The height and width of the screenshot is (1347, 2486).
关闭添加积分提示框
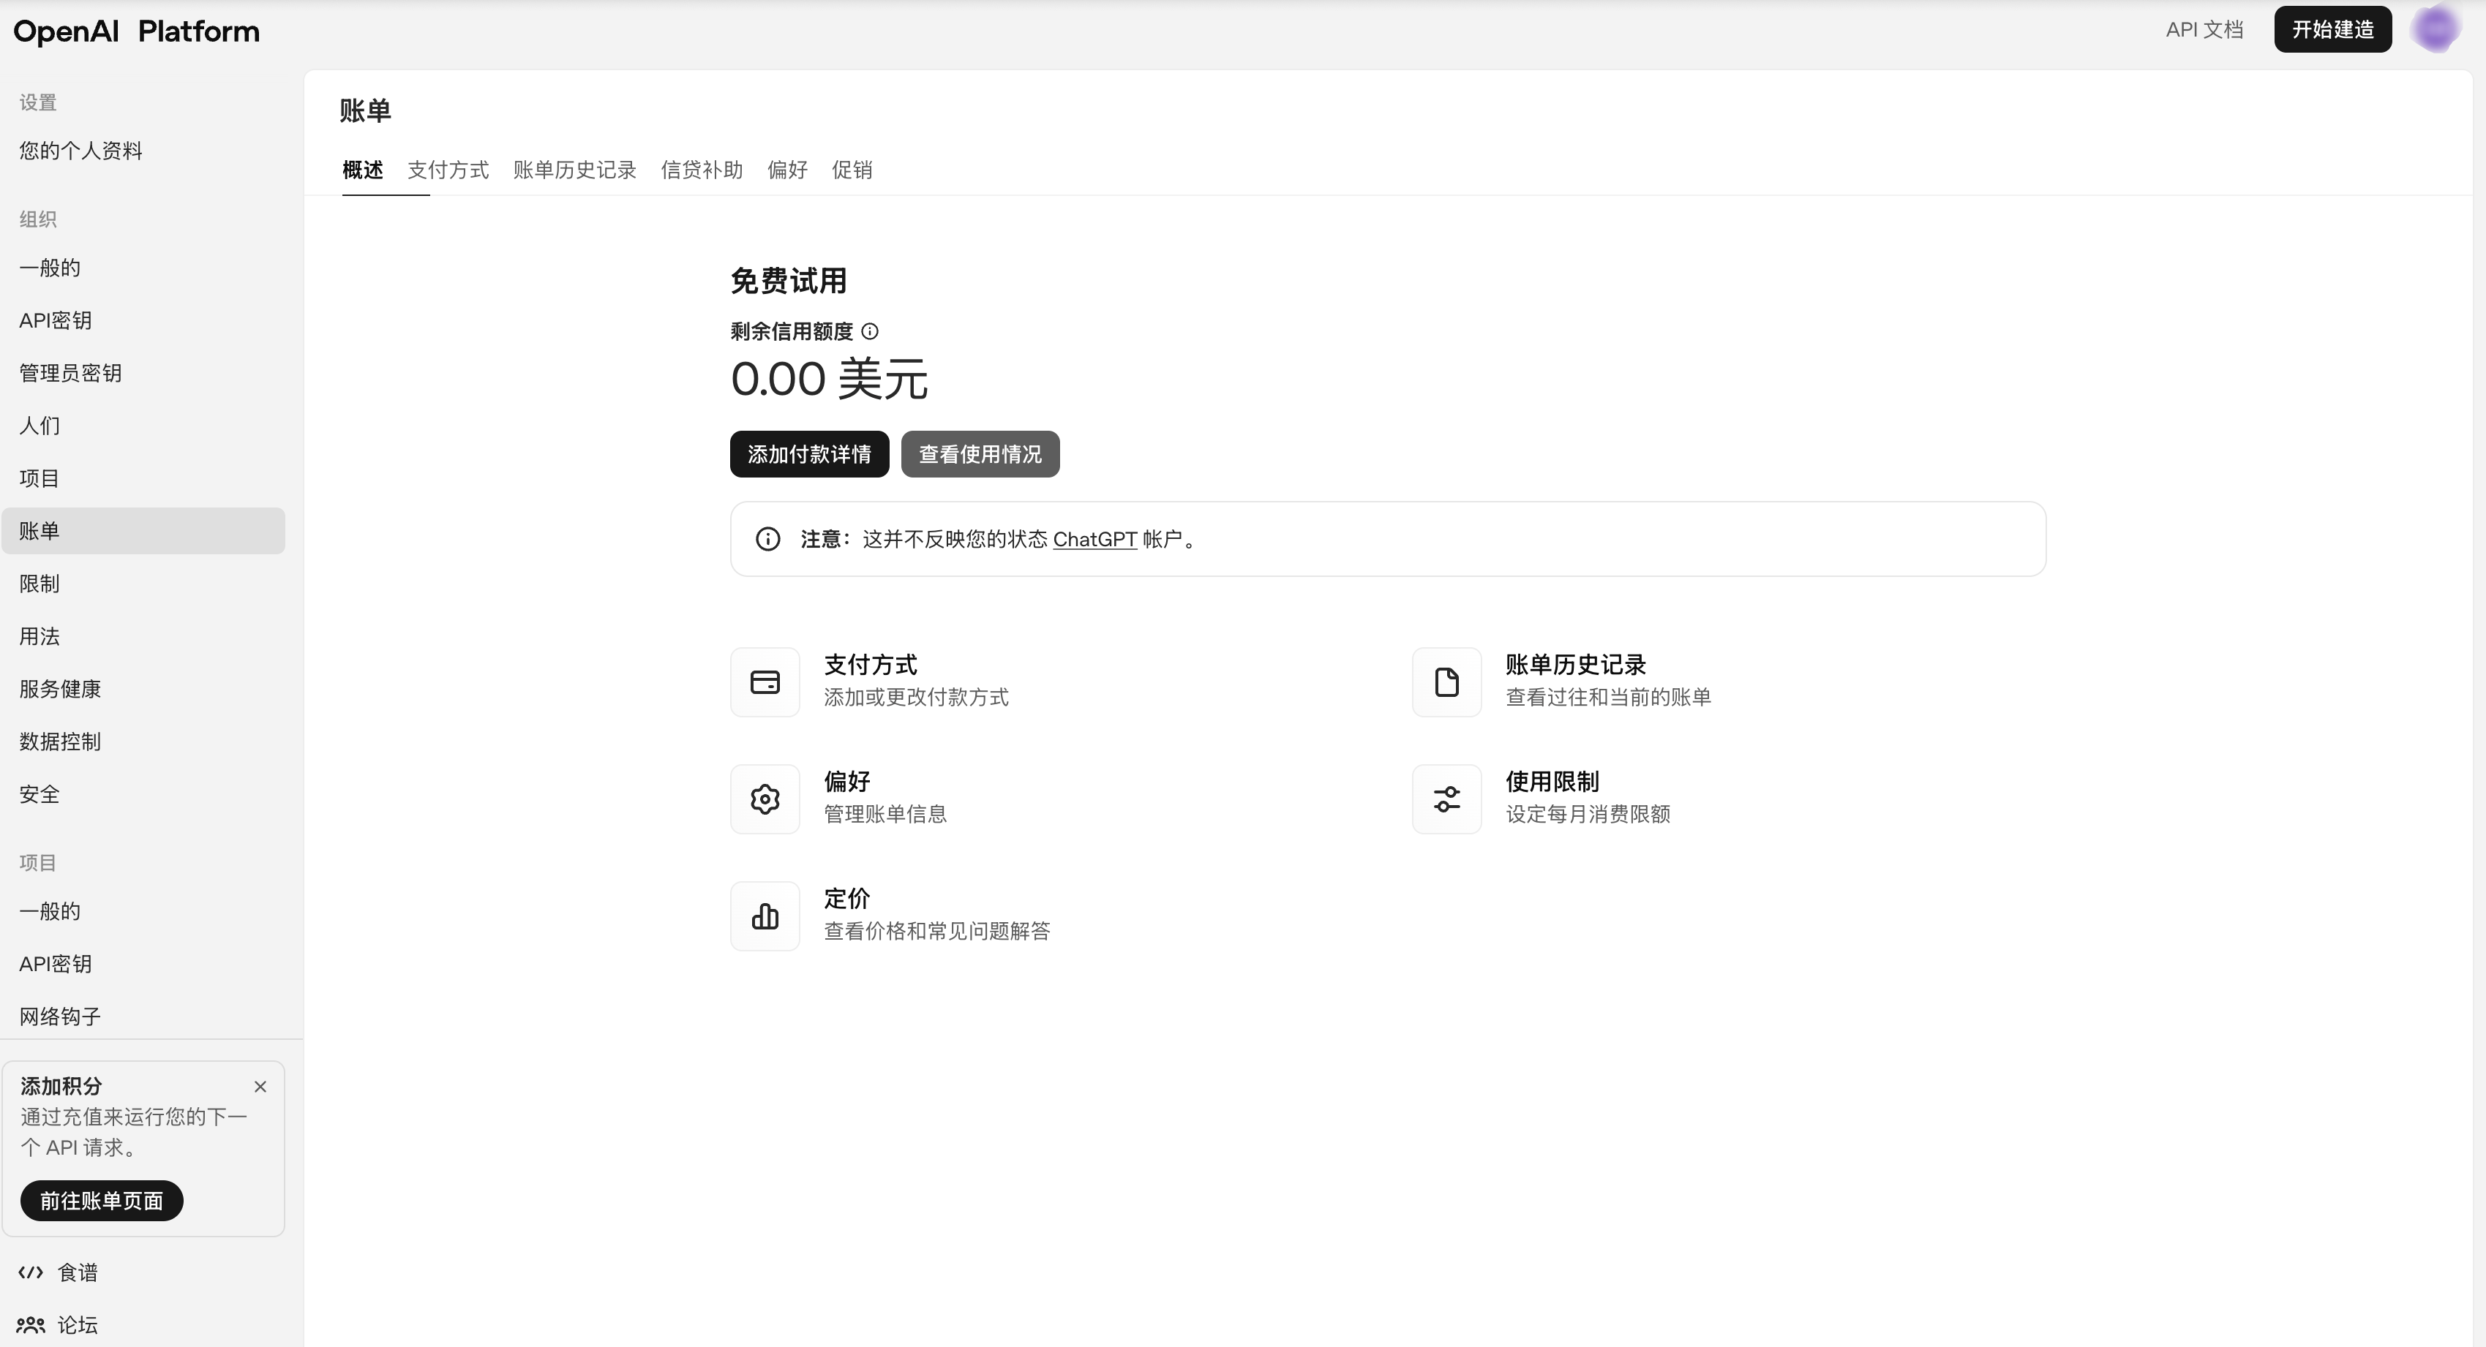tap(260, 1085)
